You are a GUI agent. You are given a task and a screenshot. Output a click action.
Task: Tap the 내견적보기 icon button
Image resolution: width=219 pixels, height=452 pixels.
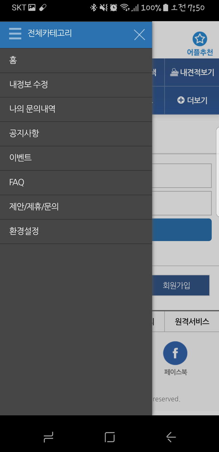click(x=192, y=72)
